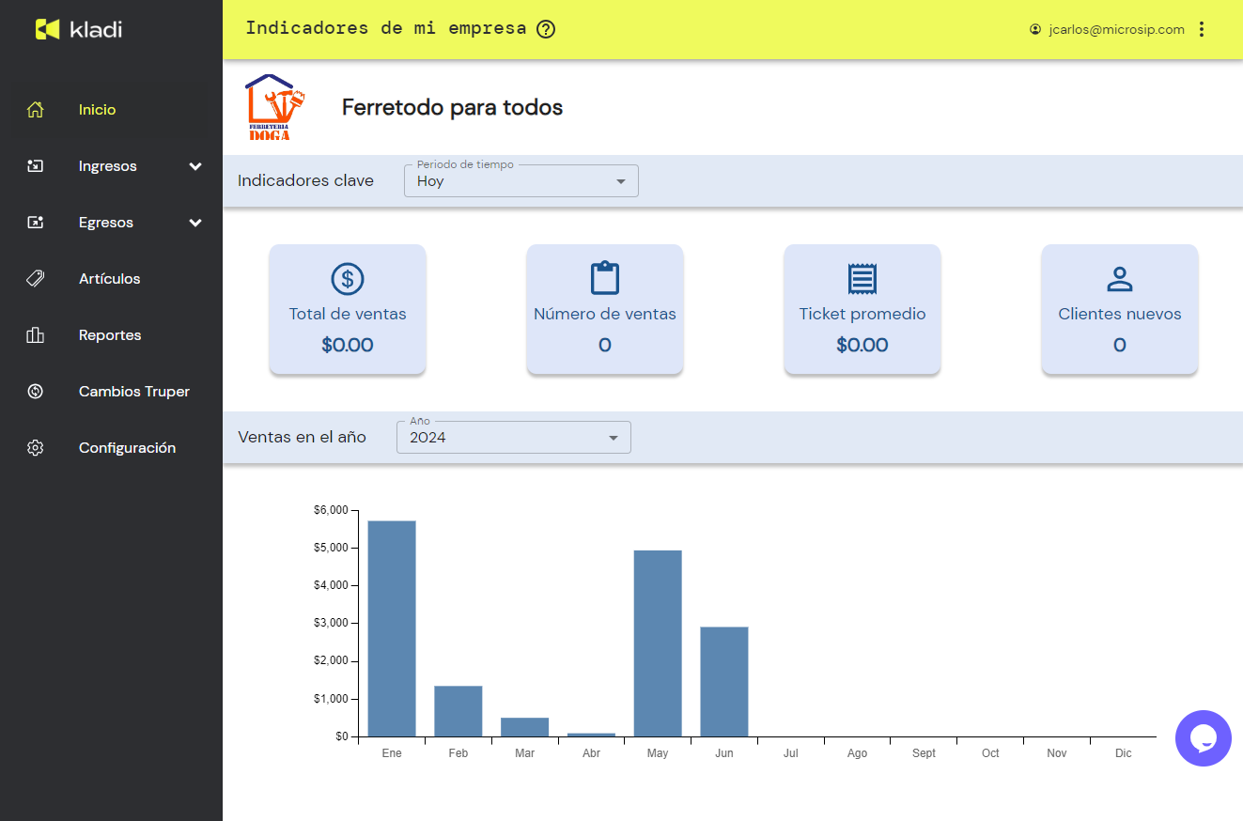The width and height of the screenshot is (1243, 821).
Task: Open the Periodo de tiempo dropdown
Action: [521, 181]
